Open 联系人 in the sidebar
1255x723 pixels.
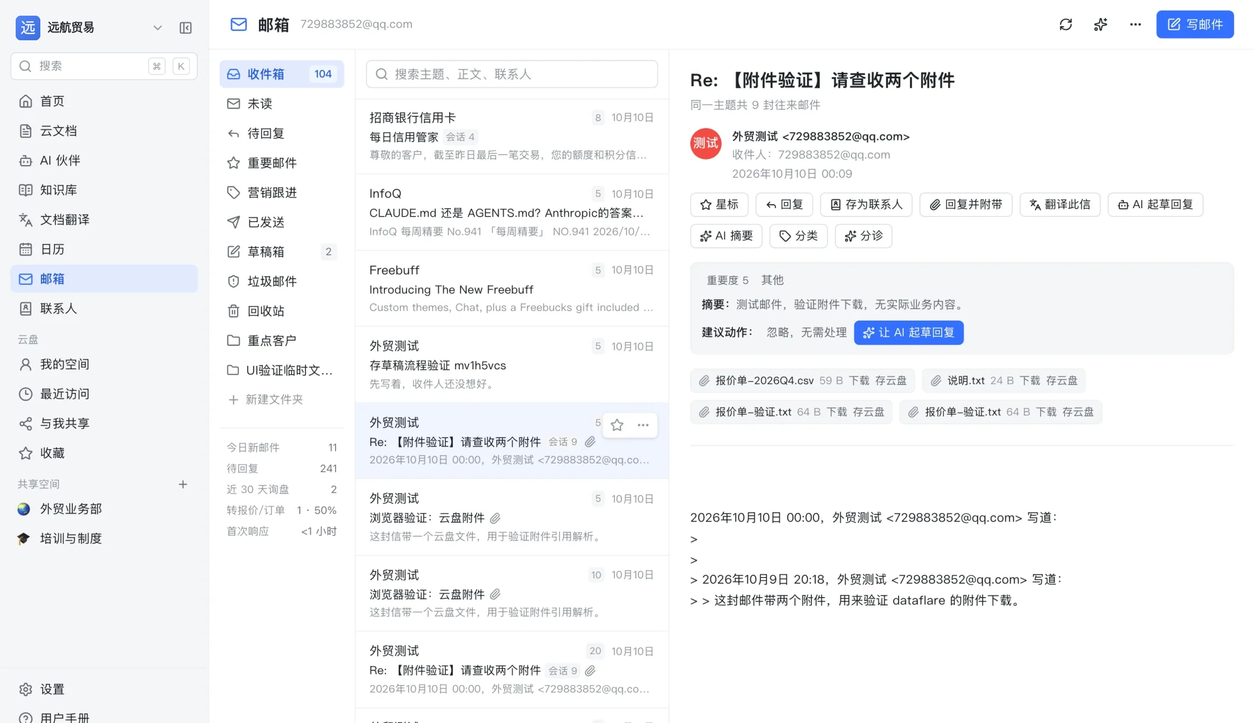pyautogui.click(x=104, y=309)
